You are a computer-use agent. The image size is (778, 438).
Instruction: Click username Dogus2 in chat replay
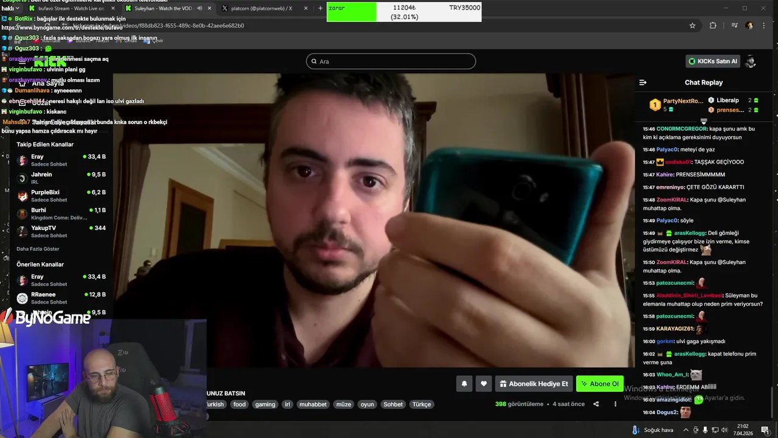coord(667,412)
